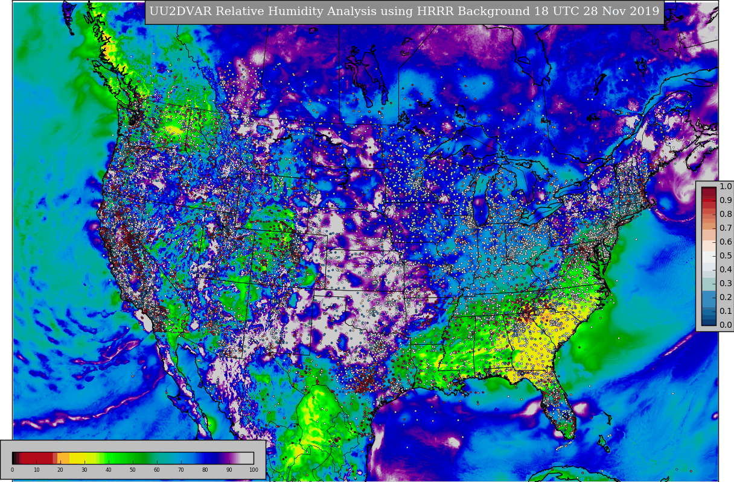
Task: Click the "0.4" label on the vertical colorbar
Action: click(x=726, y=270)
